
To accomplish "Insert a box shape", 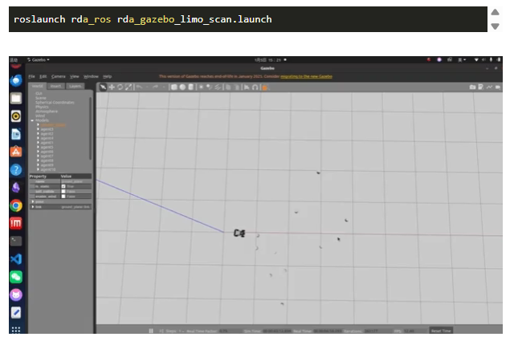I will [x=173, y=87].
